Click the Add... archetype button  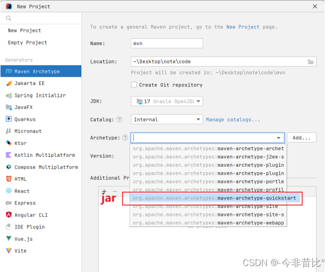(302, 137)
